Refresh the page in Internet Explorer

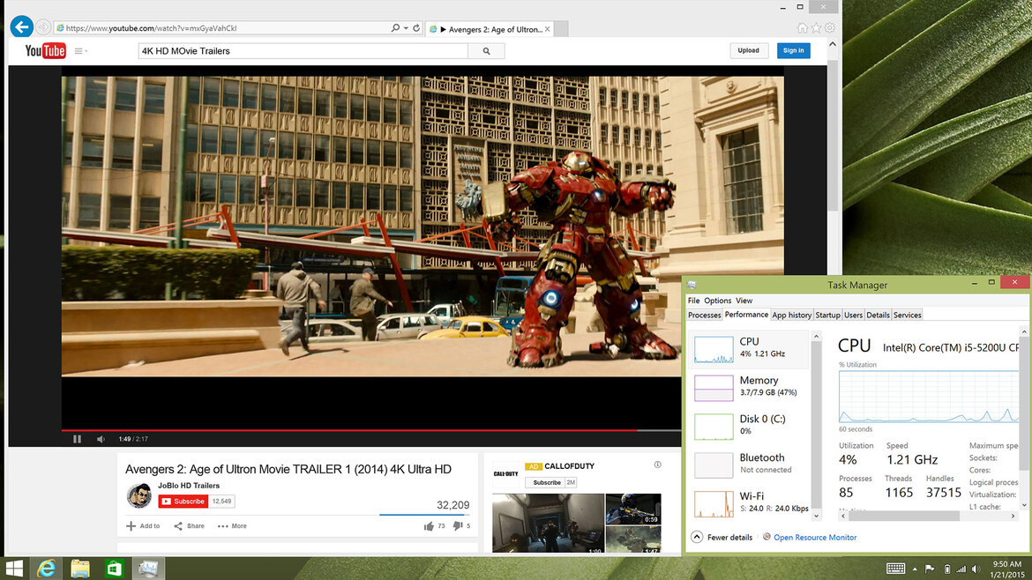click(416, 28)
